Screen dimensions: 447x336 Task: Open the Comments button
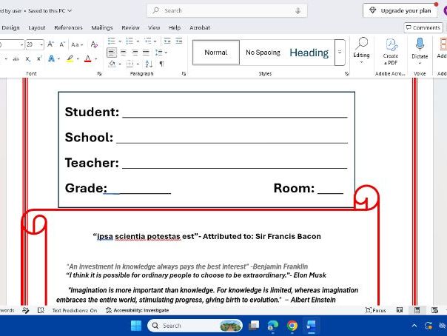pos(423,27)
